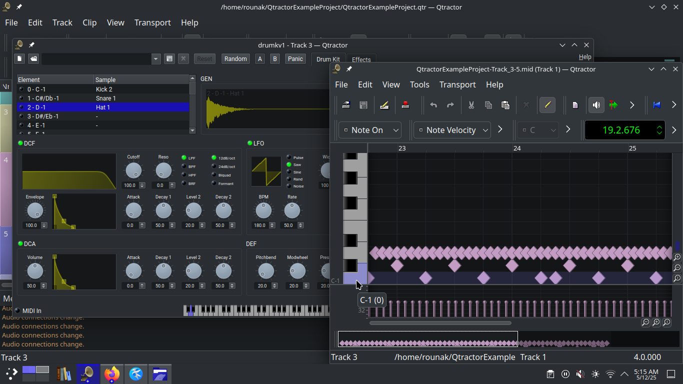This screenshot has width=683, height=384.
Task: Expand the preset name dropdown in drumkv1
Action: (x=154, y=58)
